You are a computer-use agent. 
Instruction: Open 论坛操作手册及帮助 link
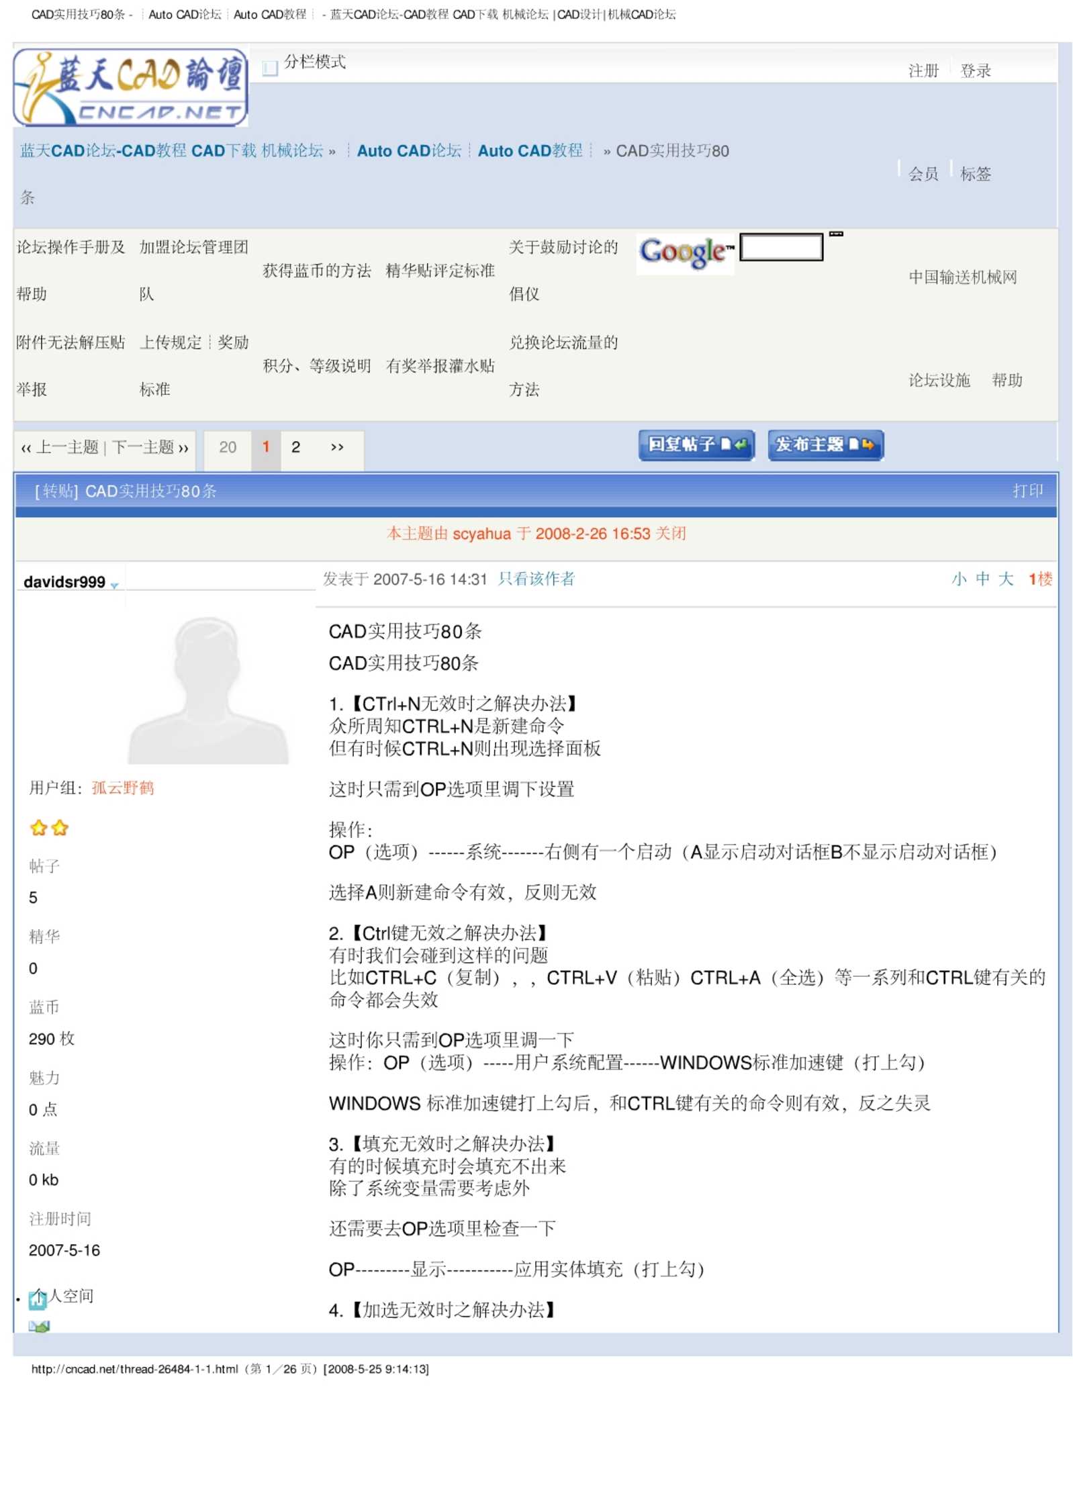pos(71,271)
